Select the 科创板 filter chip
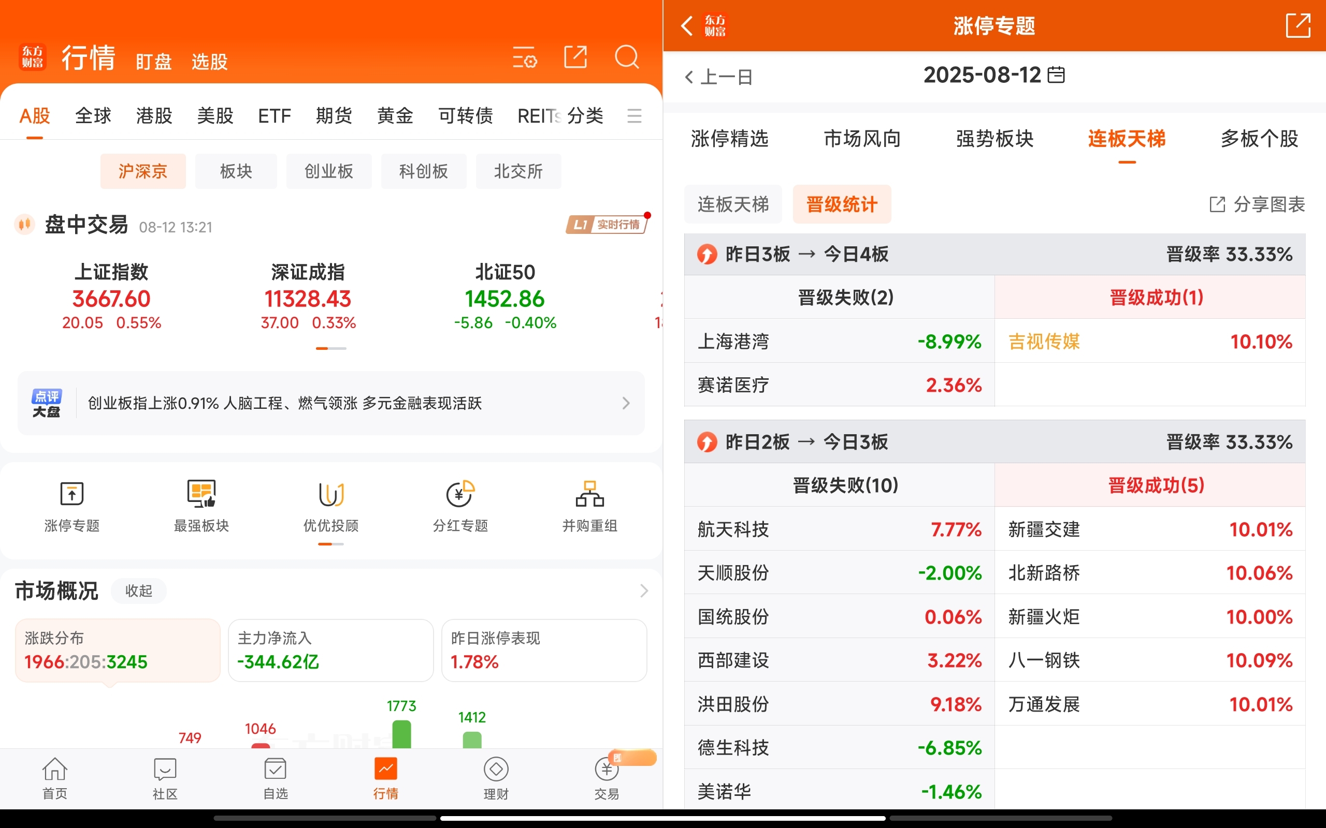Screen dimensions: 1326x828 pos(424,171)
